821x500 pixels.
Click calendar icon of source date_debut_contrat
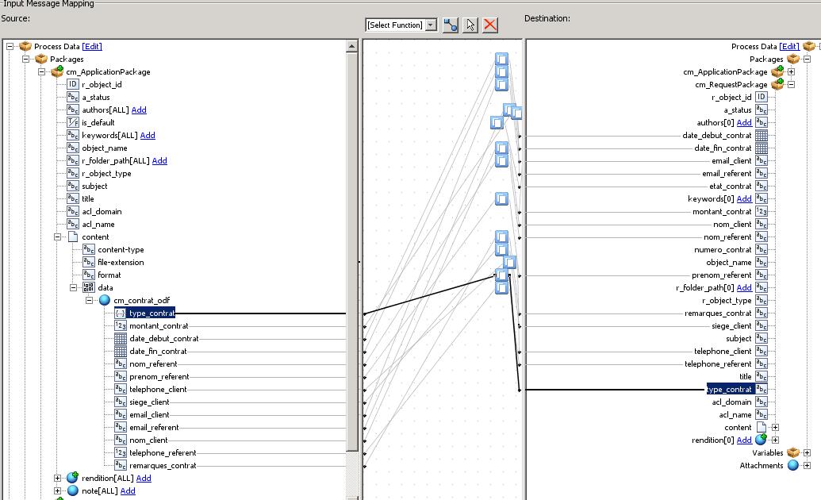pyautogui.click(x=121, y=339)
